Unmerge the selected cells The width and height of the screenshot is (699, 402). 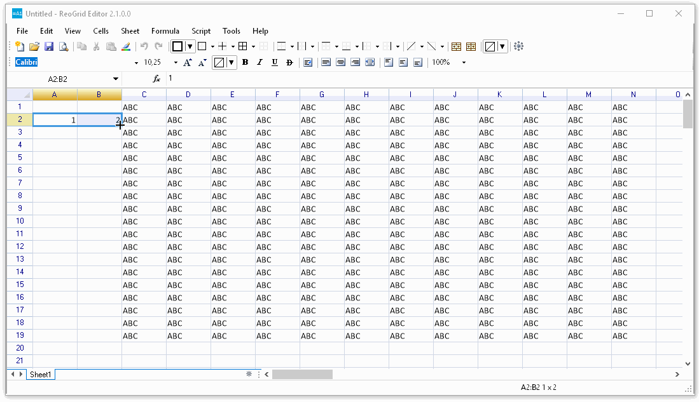[471, 46]
